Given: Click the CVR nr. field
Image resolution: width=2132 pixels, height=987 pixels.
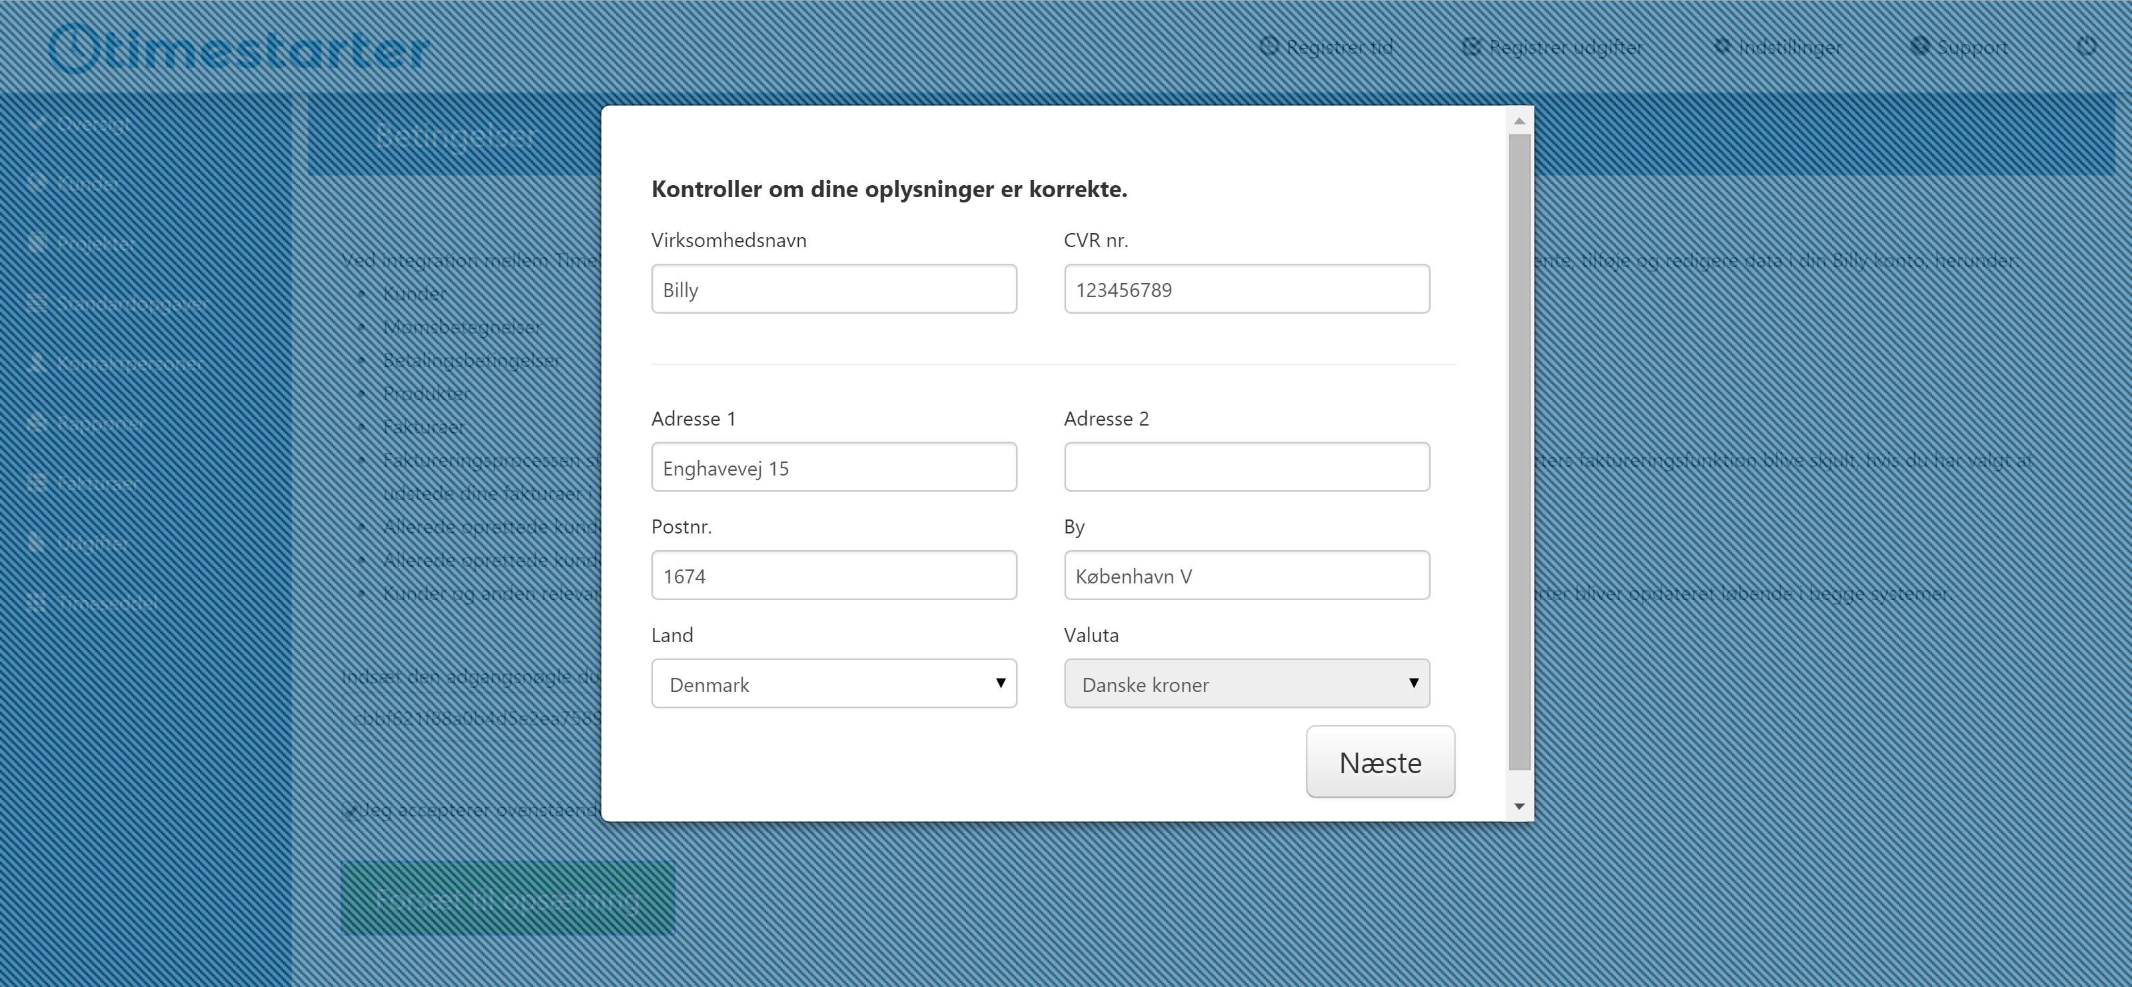Looking at the screenshot, I should coord(1247,289).
